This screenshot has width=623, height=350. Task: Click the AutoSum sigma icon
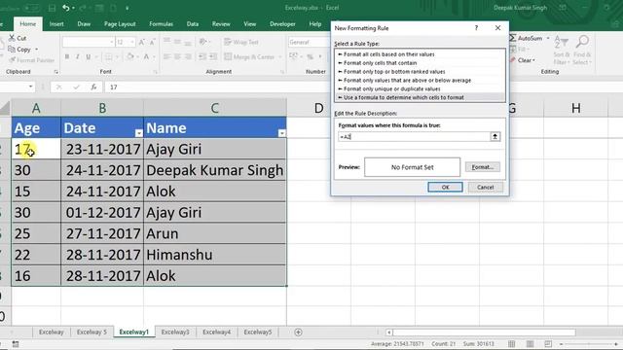[x=513, y=38]
